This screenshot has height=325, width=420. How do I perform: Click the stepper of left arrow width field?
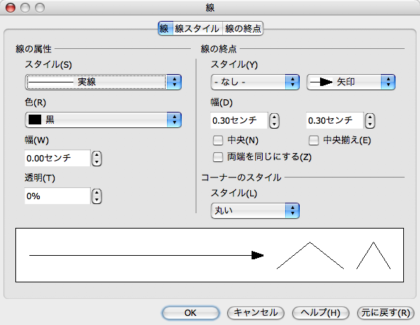point(275,121)
